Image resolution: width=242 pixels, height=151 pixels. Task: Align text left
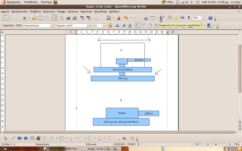(138, 26)
